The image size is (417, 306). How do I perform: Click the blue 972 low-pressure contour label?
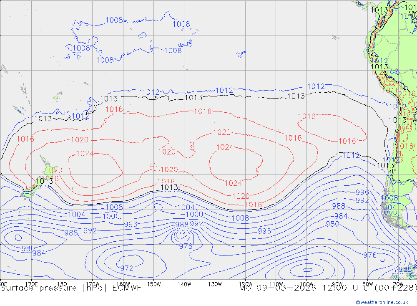(x=127, y=268)
